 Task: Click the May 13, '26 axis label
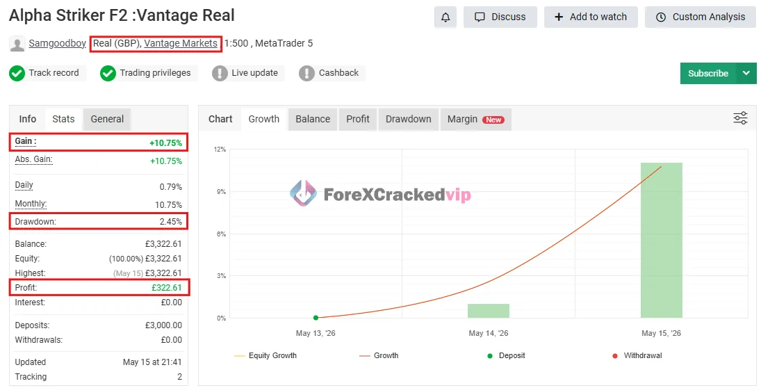click(x=316, y=333)
